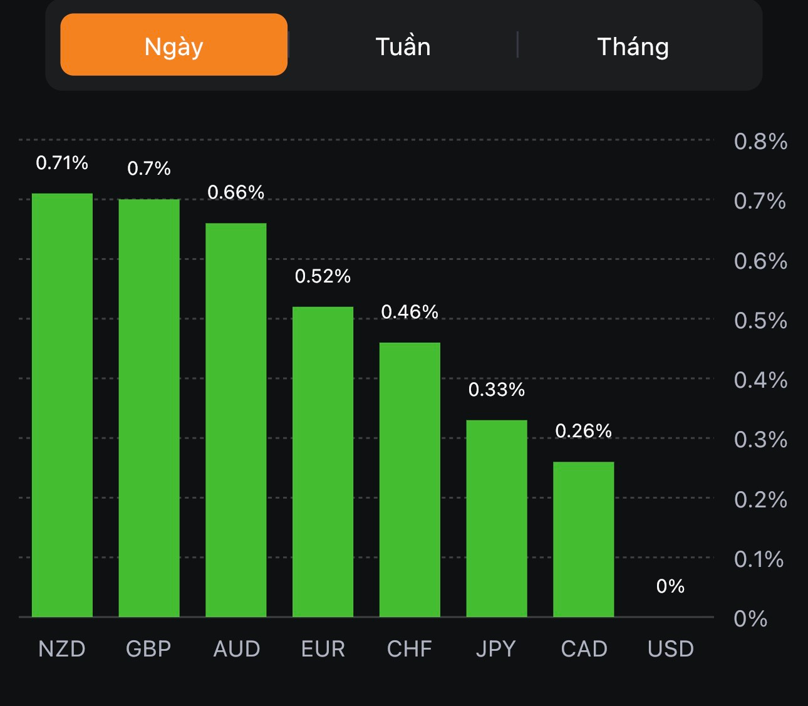
Task: Click the 0.4% axis label
Action: tap(760, 380)
